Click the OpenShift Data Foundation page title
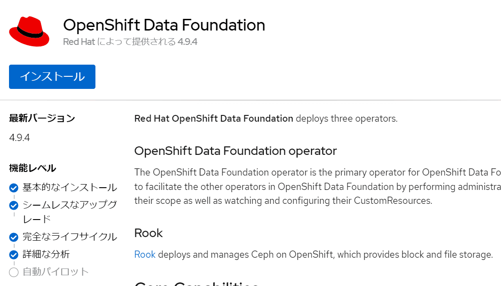Viewport: 501px width, 286px height. (x=164, y=25)
